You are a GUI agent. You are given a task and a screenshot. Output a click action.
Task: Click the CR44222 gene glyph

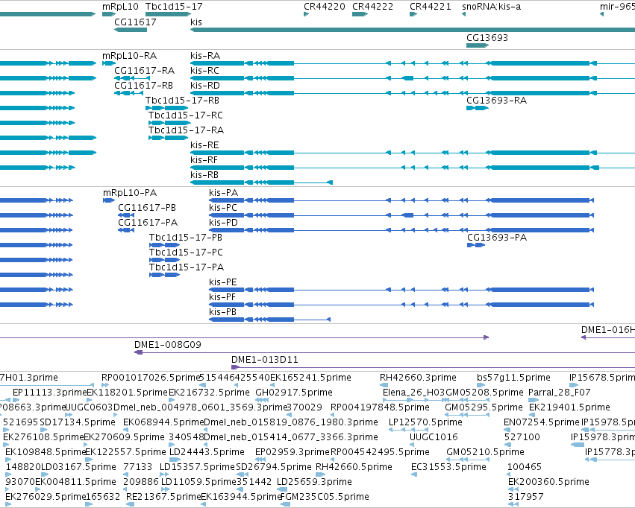pos(360,15)
